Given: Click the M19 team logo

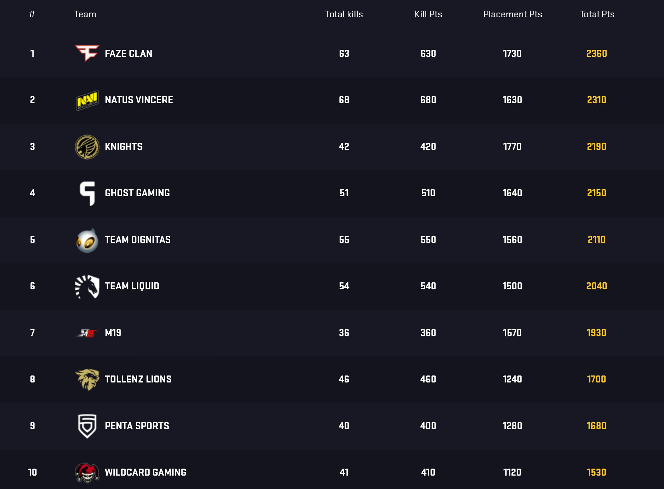Looking at the screenshot, I should pyautogui.click(x=86, y=333).
